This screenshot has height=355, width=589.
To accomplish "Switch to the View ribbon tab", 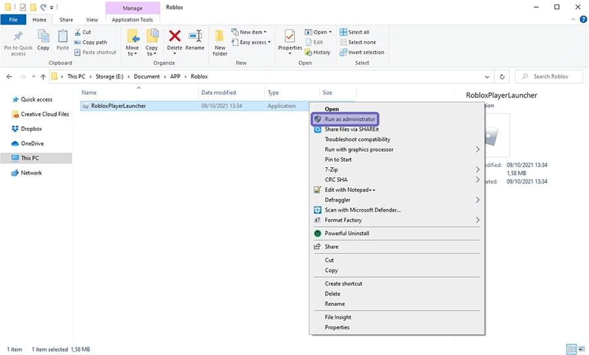I will [x=92, y=20].
